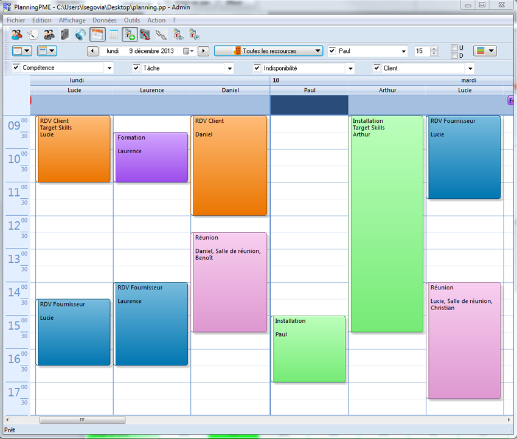Screen dimensions: 517x439
Task: Open the Indisponibilité dropdown list
Action: pos(350,68)
